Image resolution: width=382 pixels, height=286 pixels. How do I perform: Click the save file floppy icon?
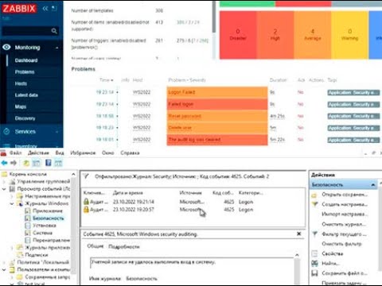click(314, 273)
